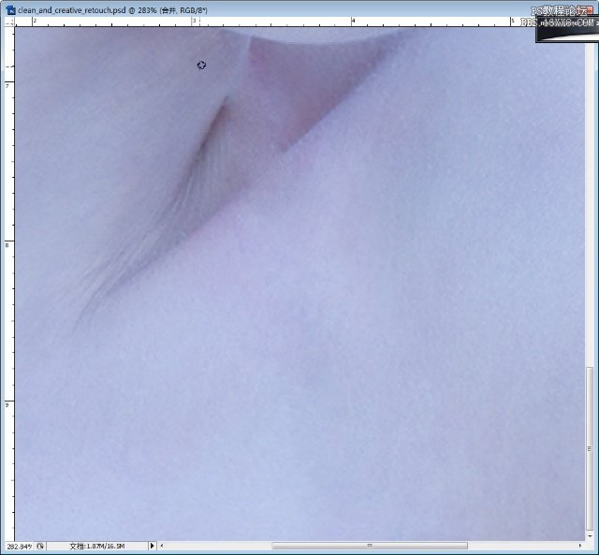This screenshot has width=599, height=555.
Task: Click the ruler origin corner box
Action: coord(9,22)
